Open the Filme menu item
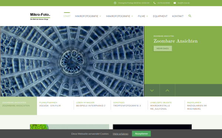 click(141, 16)
